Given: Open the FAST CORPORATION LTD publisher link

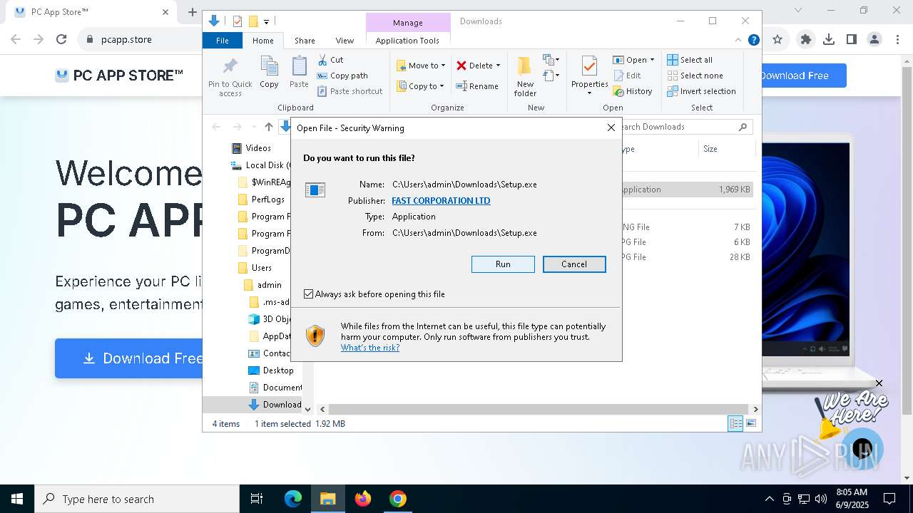Looking at the screenshot, I should 441,201.
